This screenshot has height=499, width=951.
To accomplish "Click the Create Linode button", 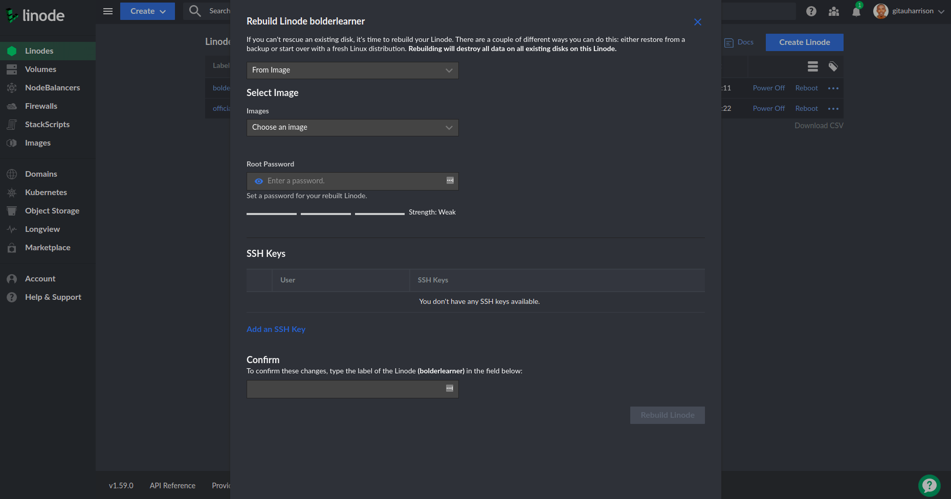I will 804,42.
